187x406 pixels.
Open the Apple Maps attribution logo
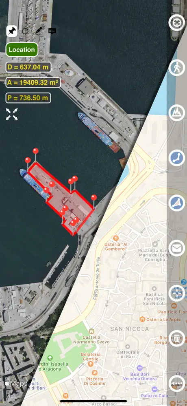coord(16,384)
